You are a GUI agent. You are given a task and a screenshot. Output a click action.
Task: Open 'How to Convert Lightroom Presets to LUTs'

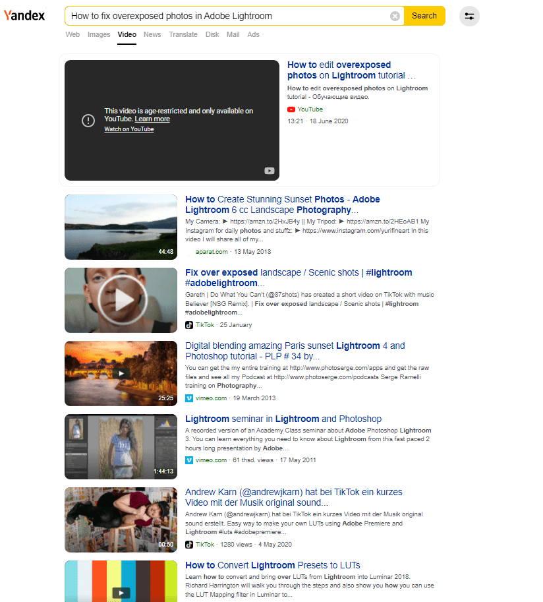click(273, 565)
